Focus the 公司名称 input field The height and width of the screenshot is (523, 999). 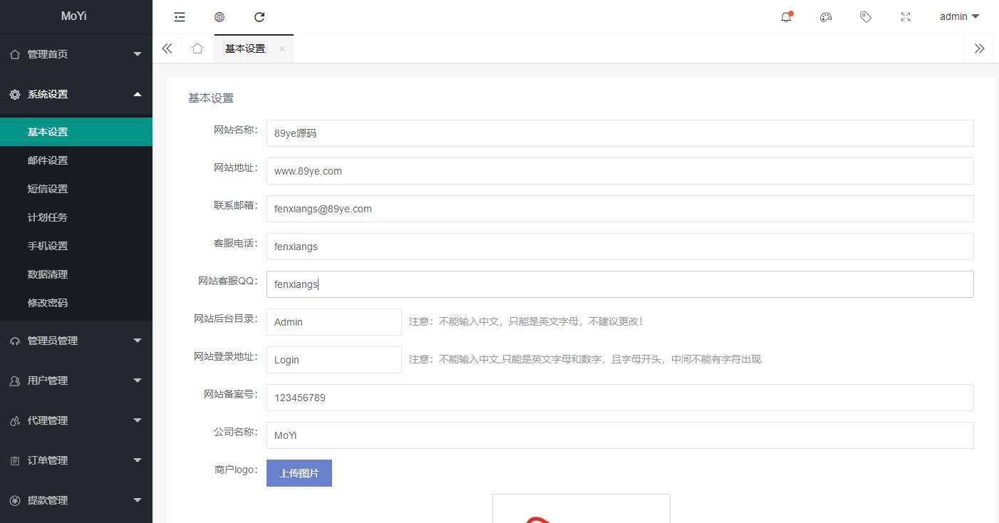[x=620, y=435]
